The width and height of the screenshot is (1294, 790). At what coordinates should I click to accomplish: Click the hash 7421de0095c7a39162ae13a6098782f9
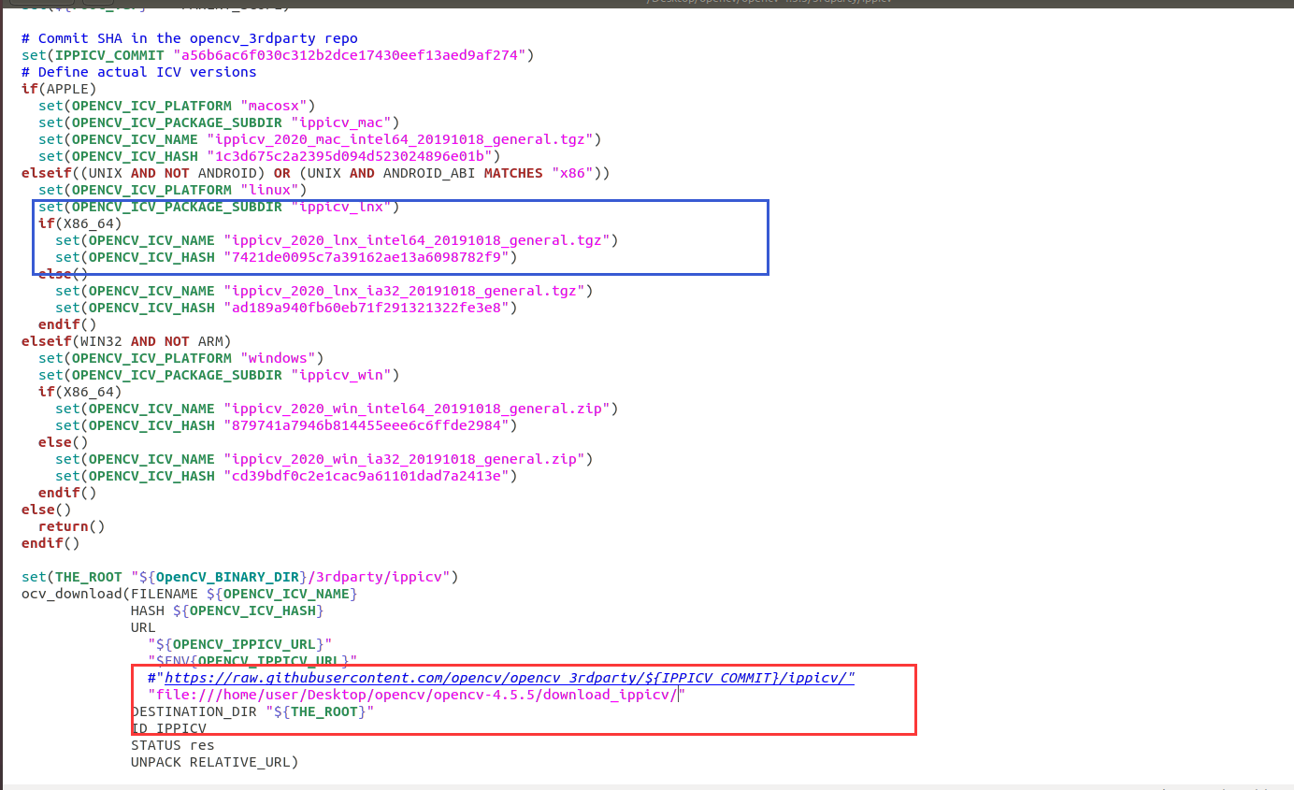(x=367, y=257)
